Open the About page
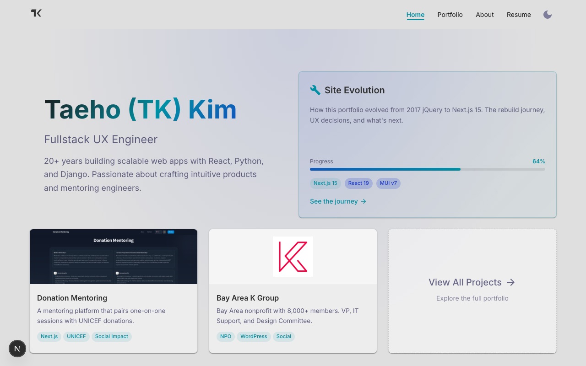Screen dimensions: 586x366 [485, 15]
